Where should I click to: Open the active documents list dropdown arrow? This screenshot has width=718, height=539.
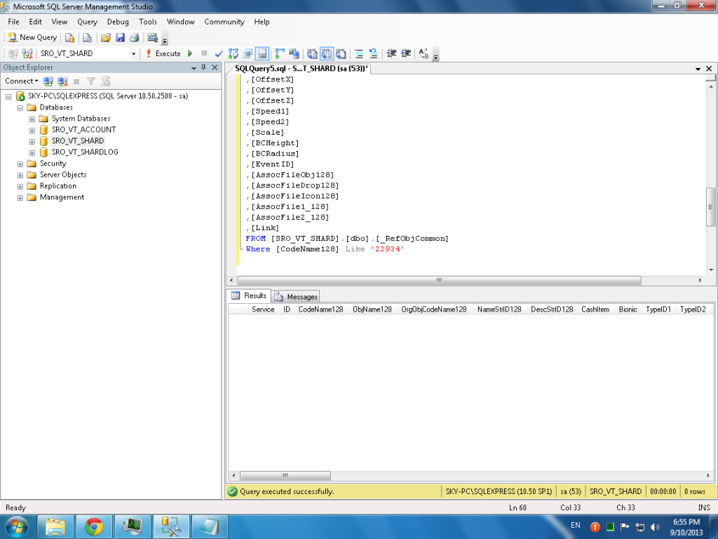(x=698, y=69)
